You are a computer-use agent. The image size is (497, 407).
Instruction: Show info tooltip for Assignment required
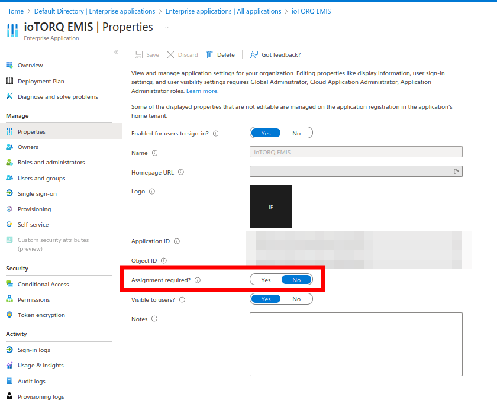click(x=198, y=280)
